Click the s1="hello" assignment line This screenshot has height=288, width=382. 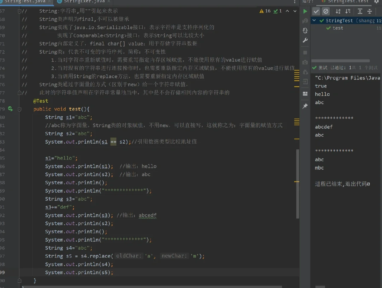[61, 158]
